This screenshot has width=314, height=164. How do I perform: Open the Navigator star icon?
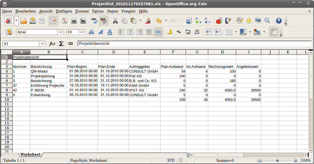tap(249, 21)
